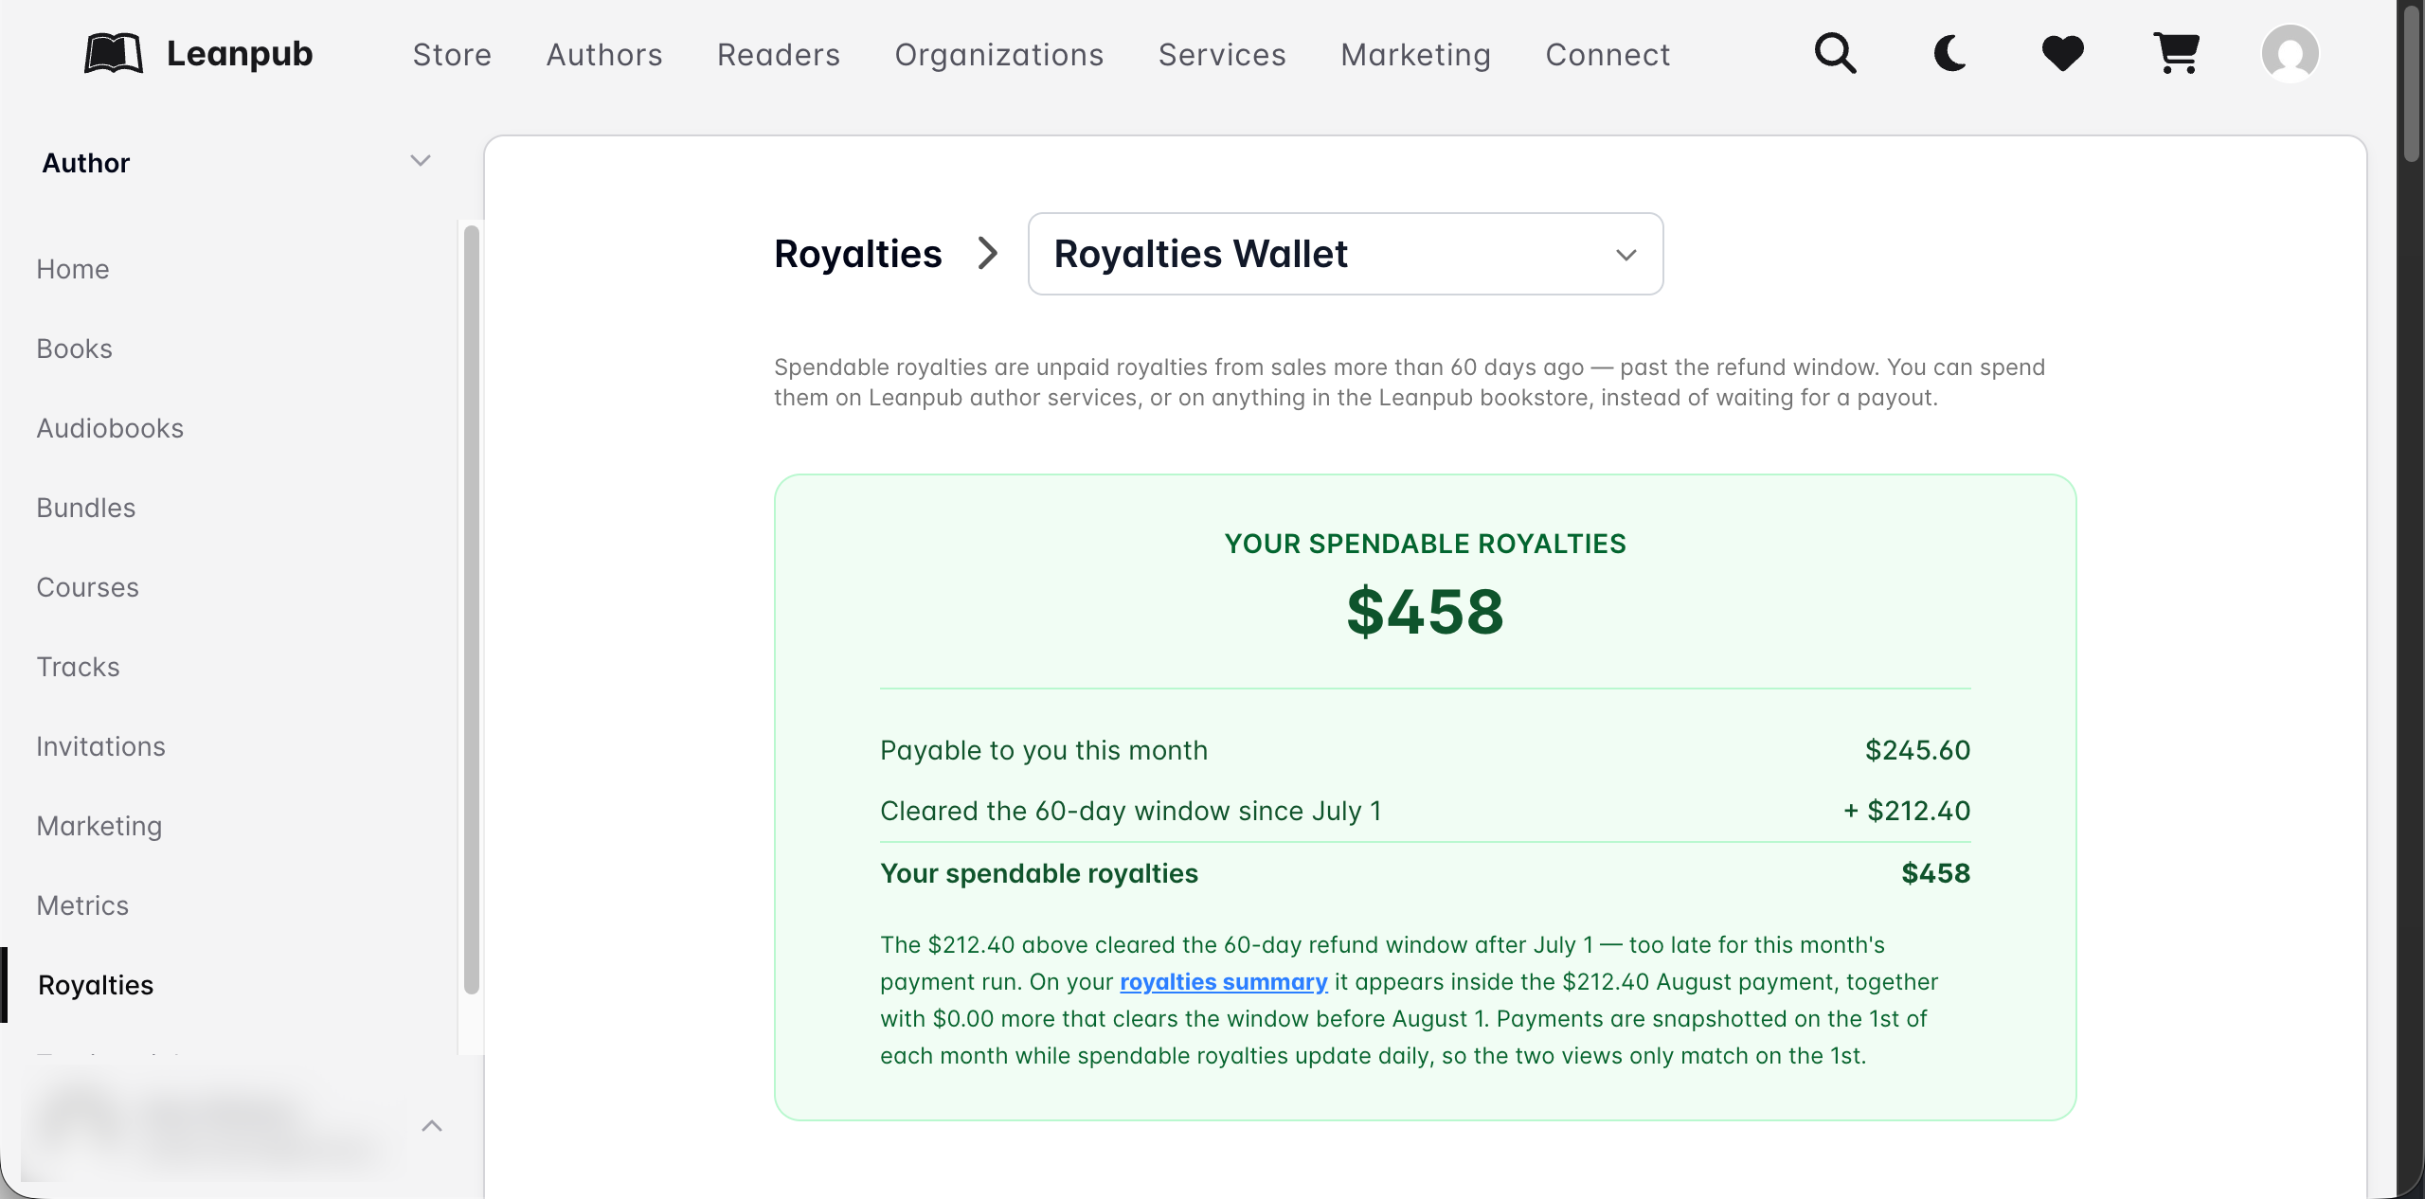Open Tracks in the sidebar

[x=78, y=667]
